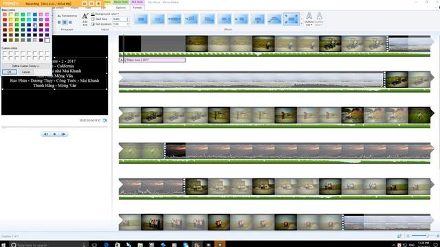Zoom in the timeline

pyautogui.click(x=437, y=236)
